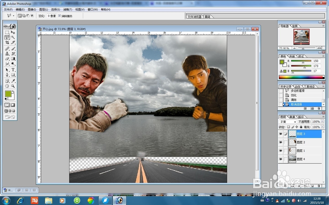
Task: Select the Smudge tool
Action: pos(7,64)
